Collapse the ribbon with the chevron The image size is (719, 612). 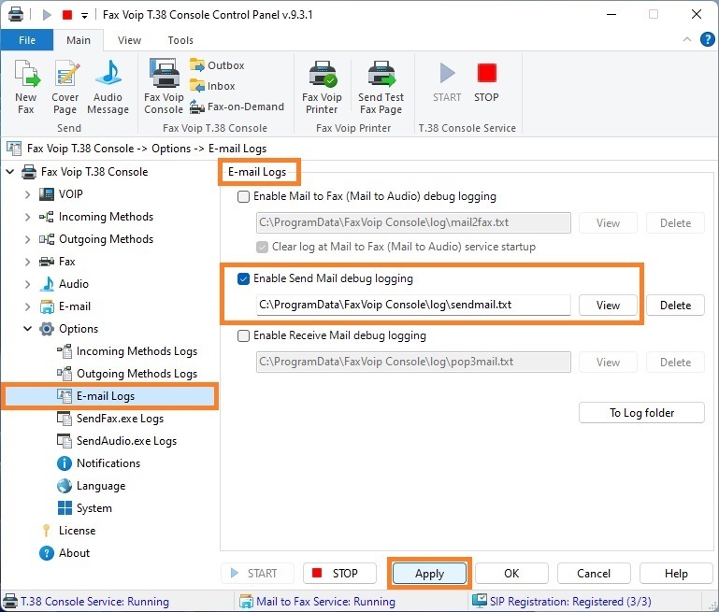click(x=687, y=39)
